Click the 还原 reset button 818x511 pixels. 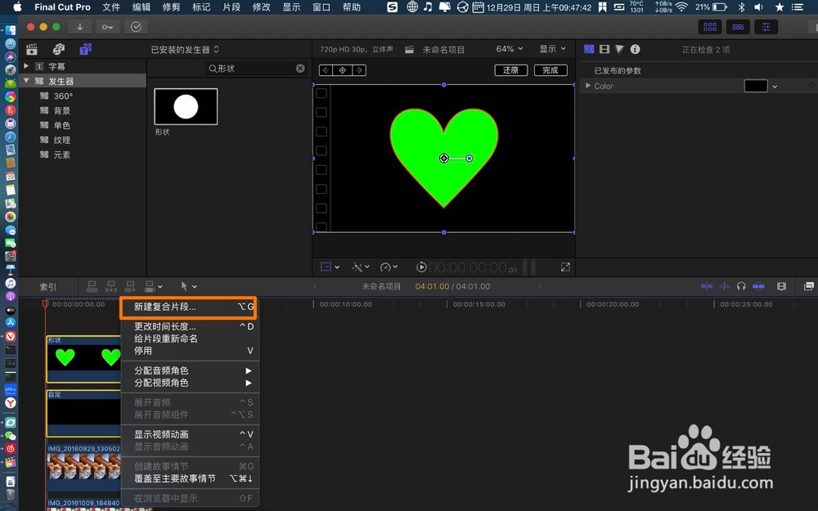pyautogui.click(x=510, y=69)
